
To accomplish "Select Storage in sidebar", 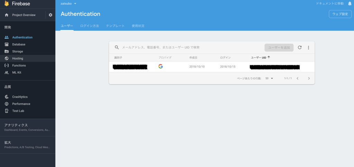I will coord(18,51).
